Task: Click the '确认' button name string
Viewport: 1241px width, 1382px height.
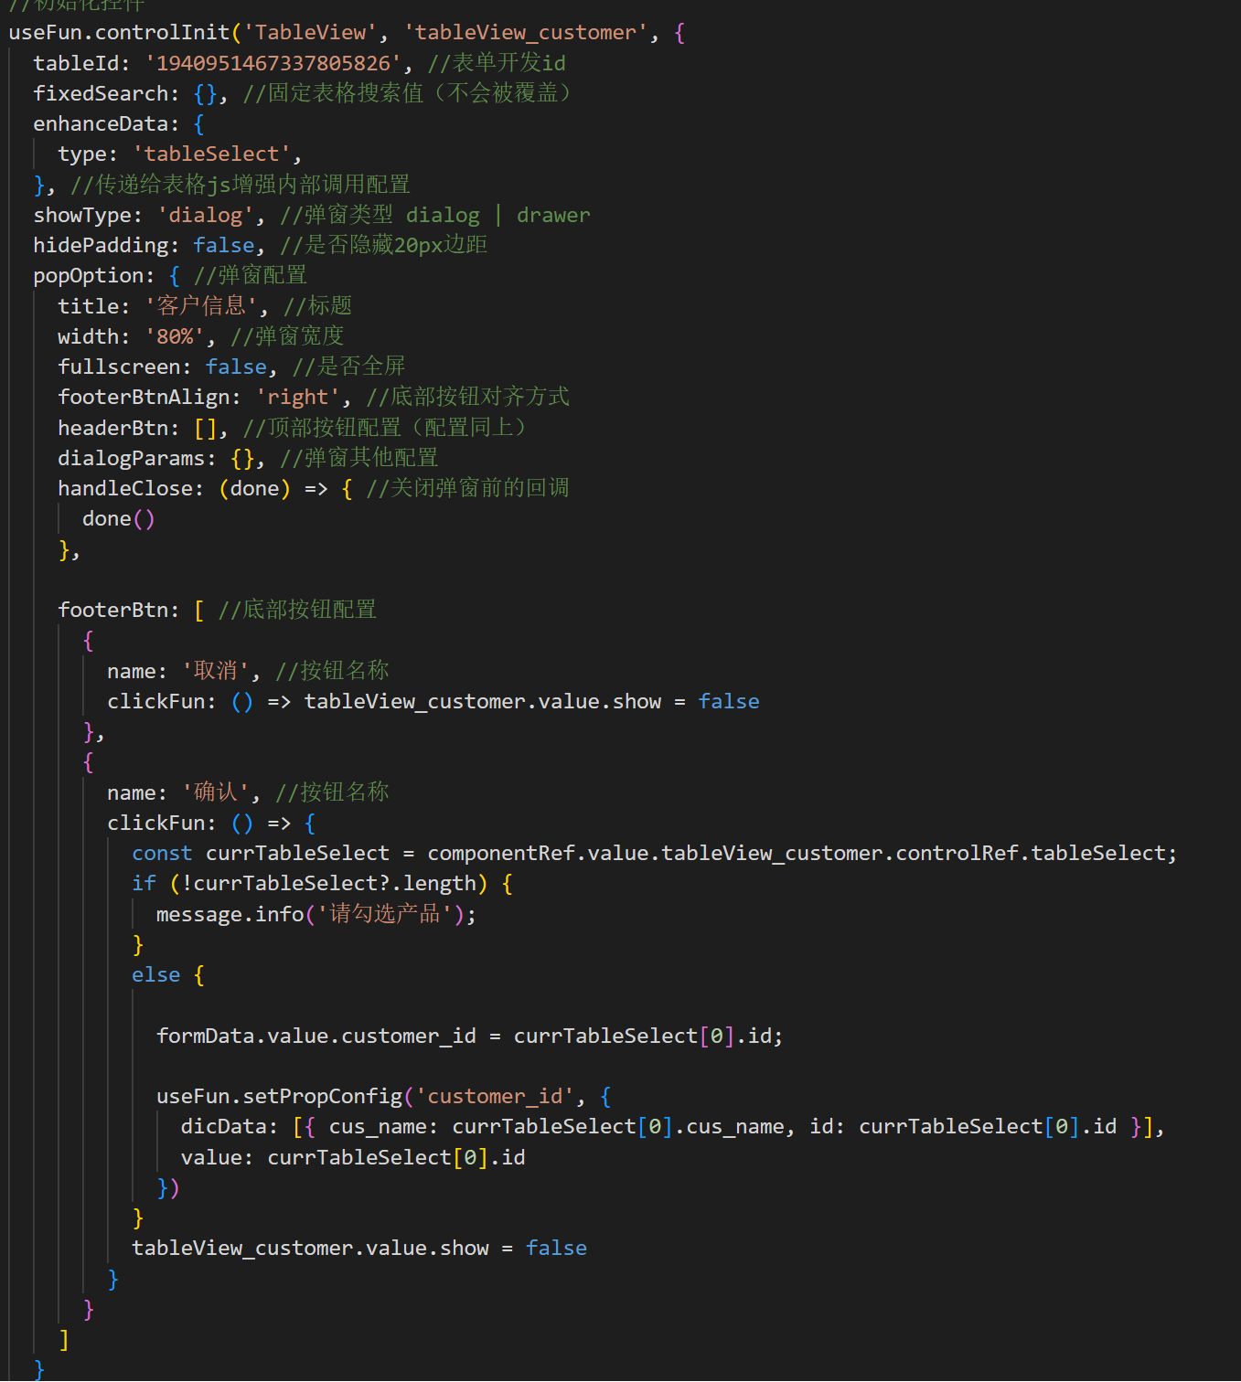Action: (215, 792)
